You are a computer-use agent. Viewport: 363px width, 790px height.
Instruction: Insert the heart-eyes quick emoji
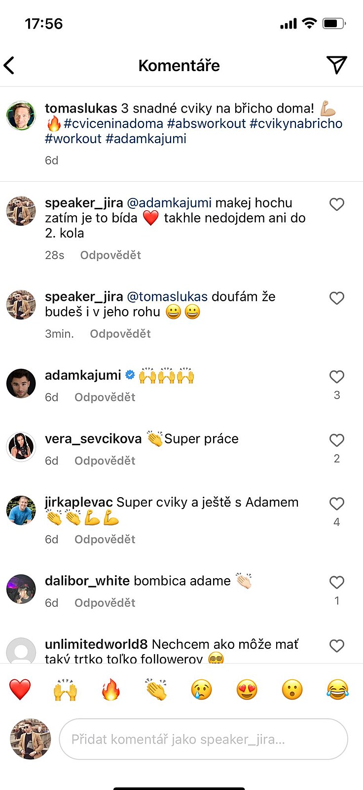[247, 689]
